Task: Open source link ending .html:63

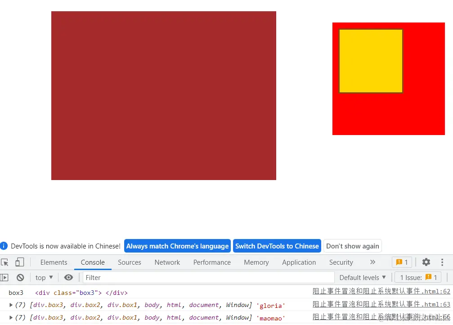Action: click(381, 304)
